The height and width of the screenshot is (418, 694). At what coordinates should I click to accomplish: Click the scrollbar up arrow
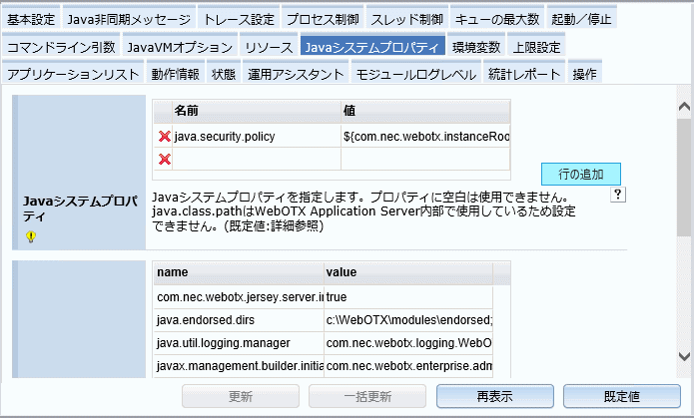coord(684,107)
